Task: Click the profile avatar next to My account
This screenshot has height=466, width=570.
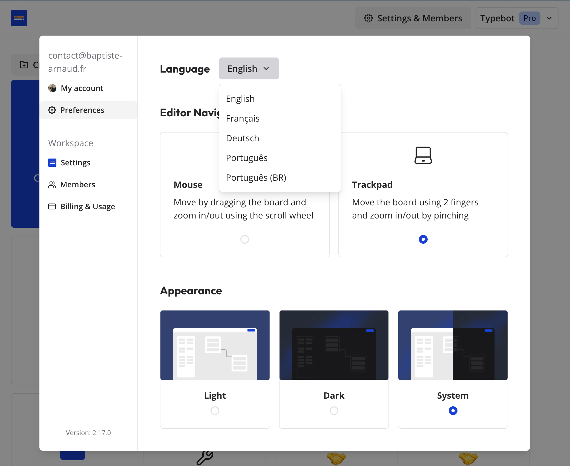Action: (x=52, y=88)
